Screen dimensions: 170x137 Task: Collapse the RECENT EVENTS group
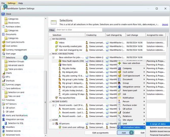coord(50,101)
